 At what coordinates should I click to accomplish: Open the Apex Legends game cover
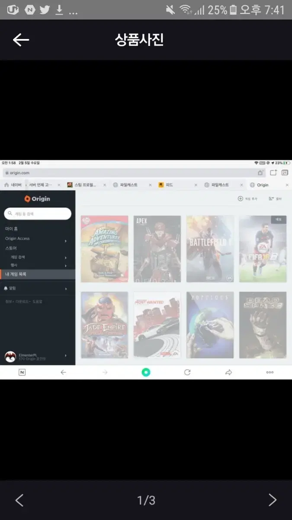click(x=157, y=249)
